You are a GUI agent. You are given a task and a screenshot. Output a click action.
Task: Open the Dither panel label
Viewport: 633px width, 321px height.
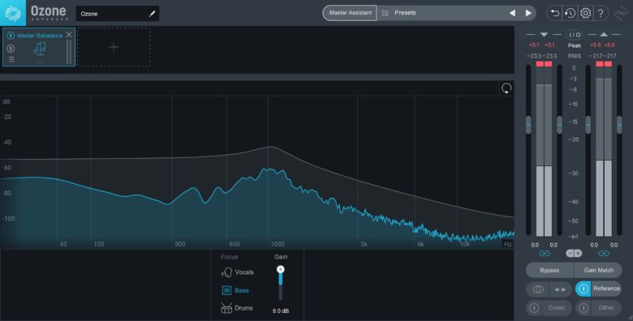[x=606, y=308]
